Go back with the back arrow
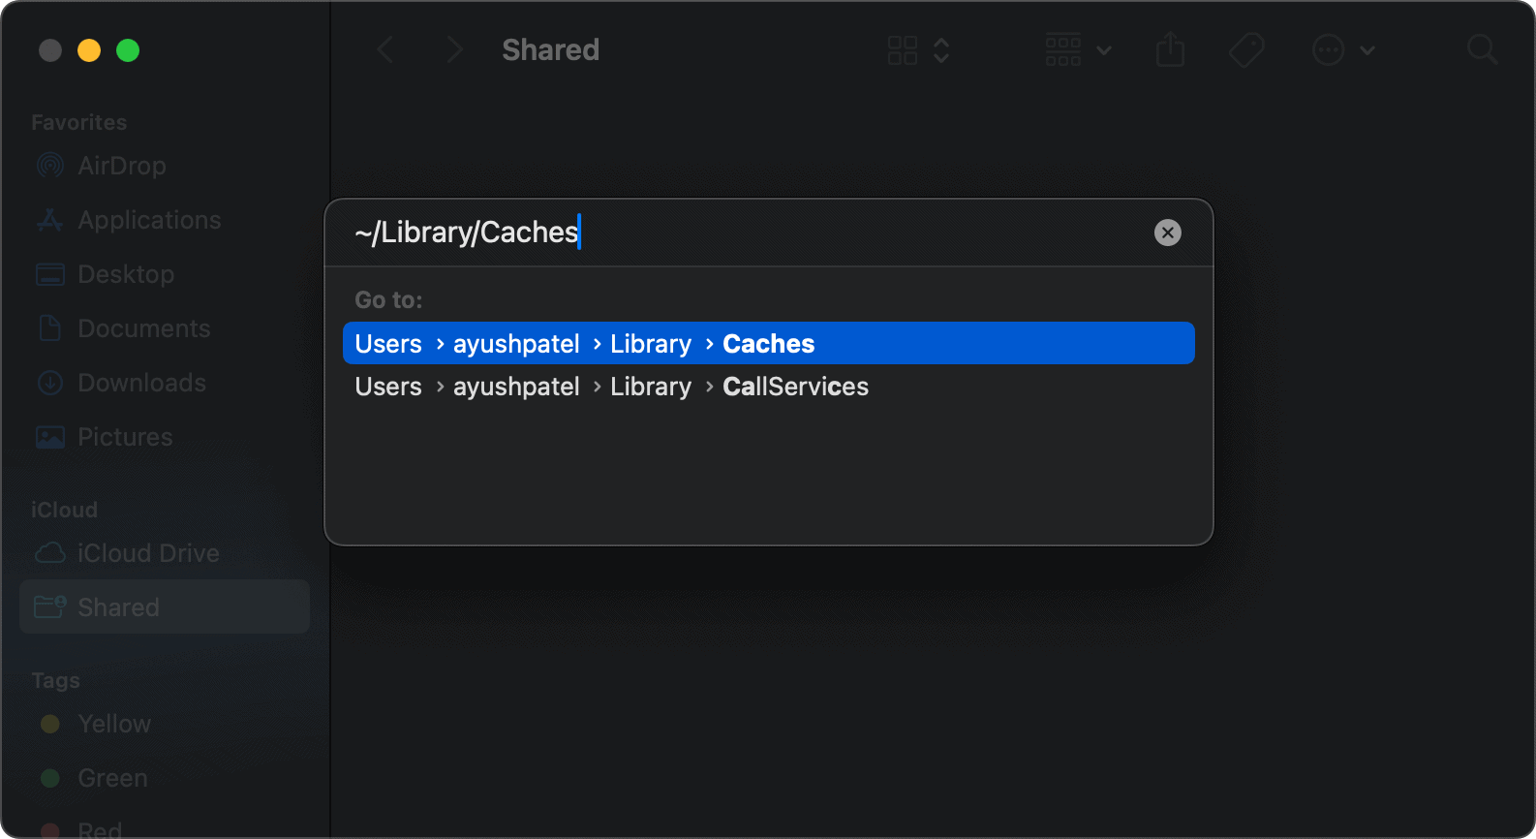Screen dimensions: 1536x839 [385, 49]
